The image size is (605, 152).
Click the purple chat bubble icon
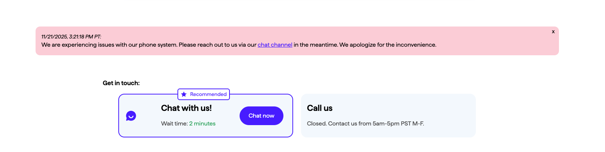pyautogui.click(x=131, y=116)
